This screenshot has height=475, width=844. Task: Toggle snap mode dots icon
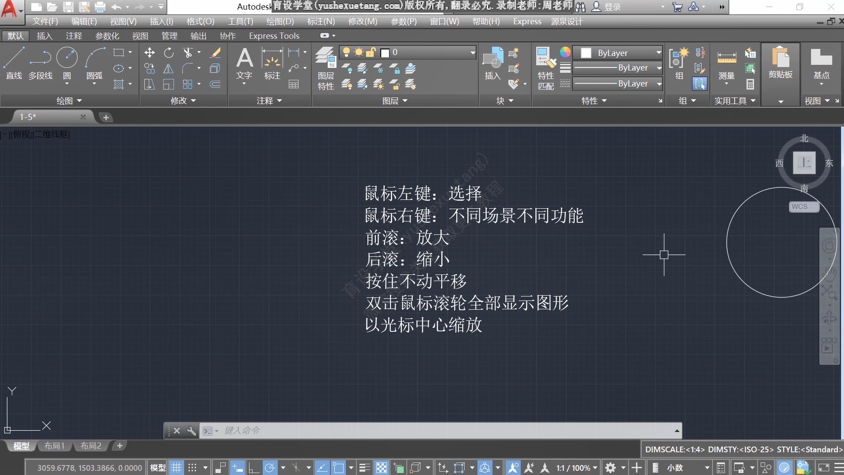(192, 468)
